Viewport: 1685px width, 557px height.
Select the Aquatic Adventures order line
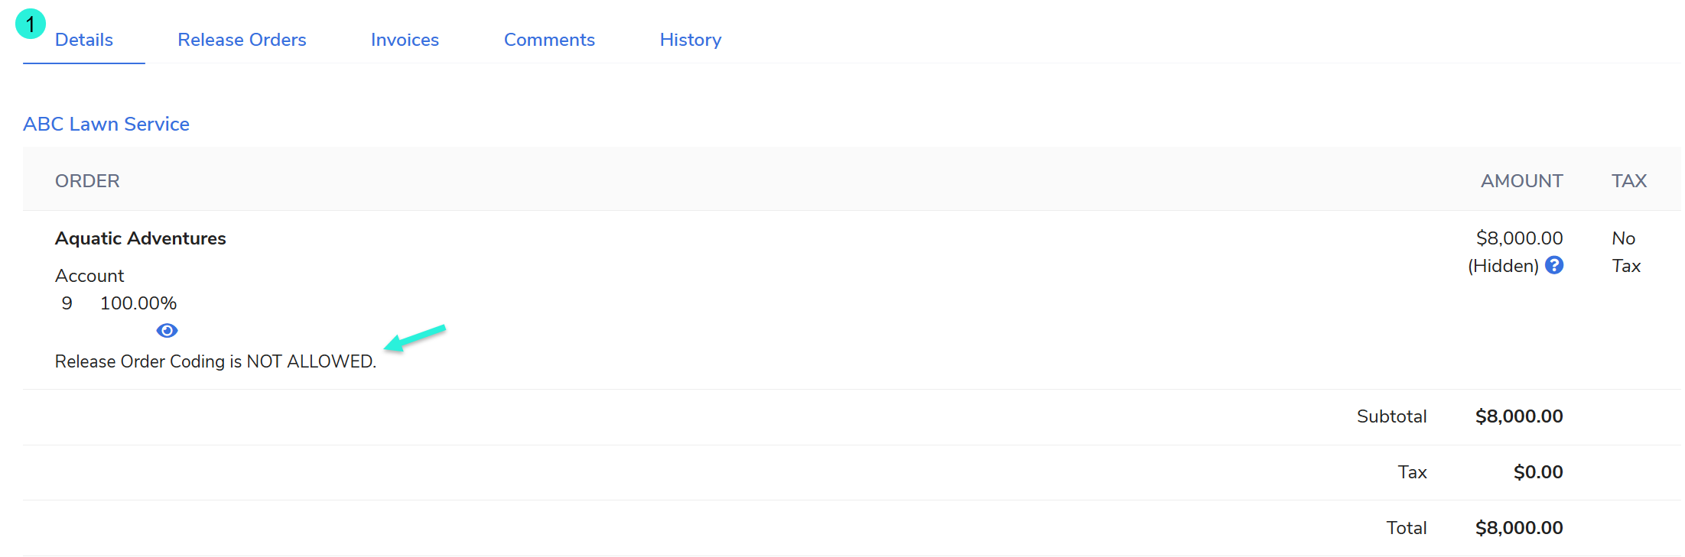[141, 238]
